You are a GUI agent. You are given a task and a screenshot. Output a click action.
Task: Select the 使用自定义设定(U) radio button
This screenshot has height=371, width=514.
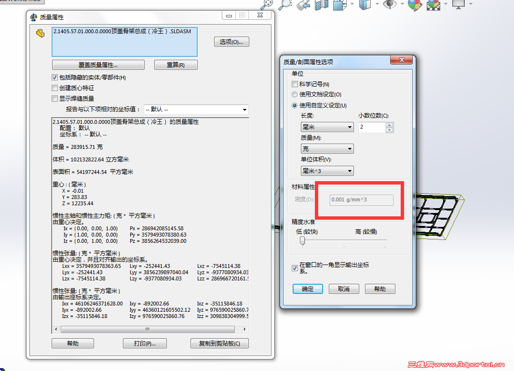click(295, 106)
